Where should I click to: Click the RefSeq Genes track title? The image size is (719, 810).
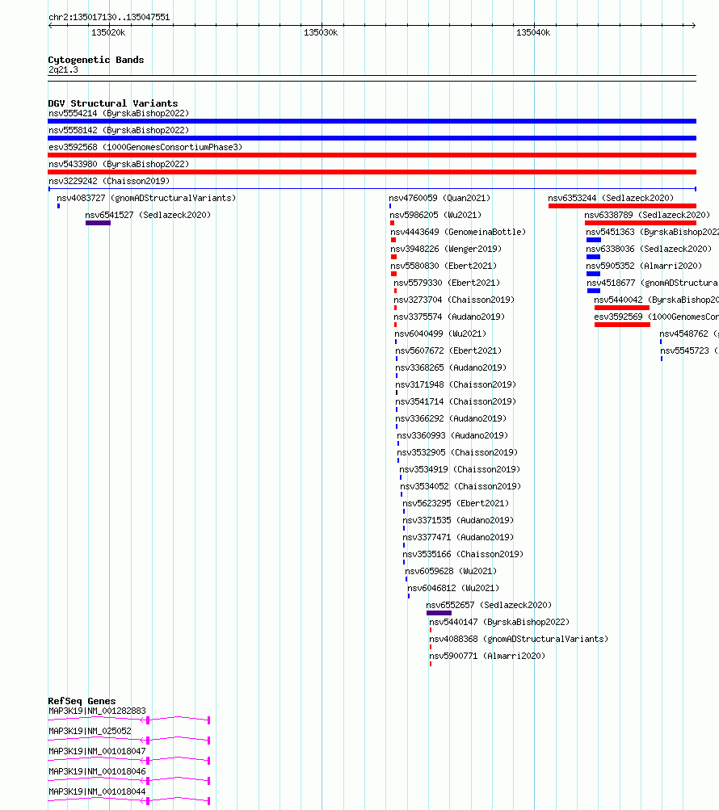[x=82, y=701]
